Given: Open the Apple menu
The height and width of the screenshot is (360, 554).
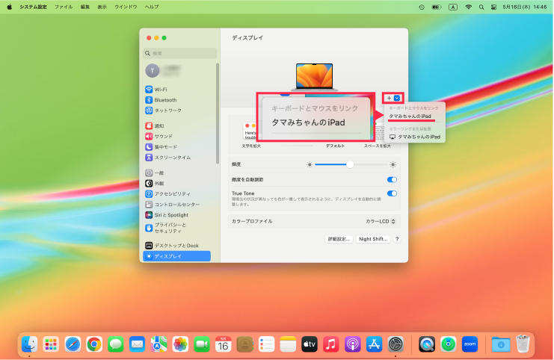Looking at the screenshot, I should tap(10, 7).
